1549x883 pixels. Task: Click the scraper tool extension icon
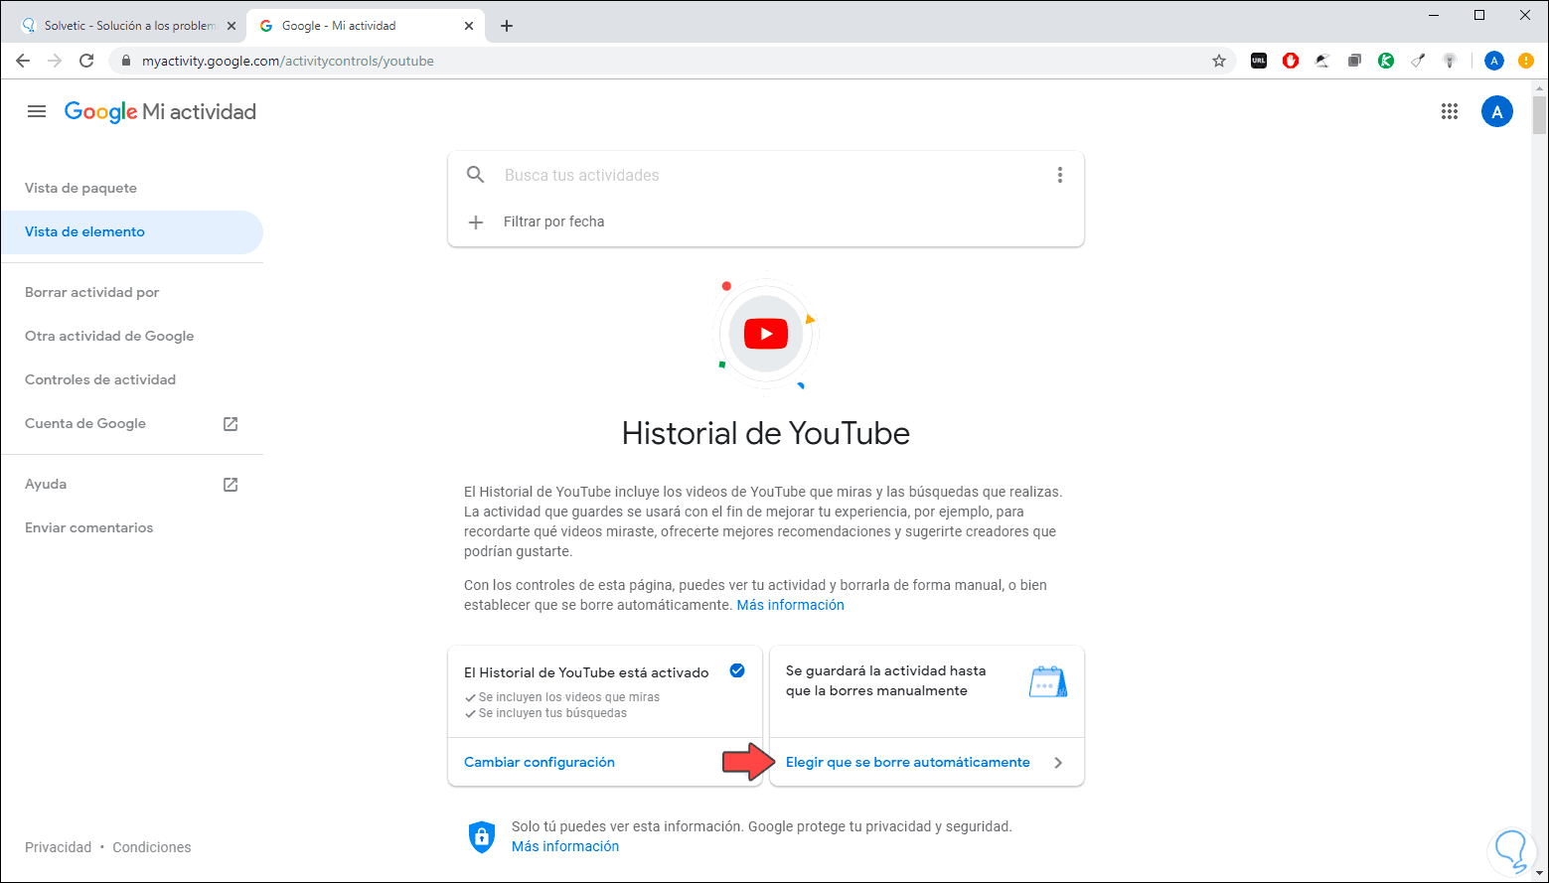pos(1418,61)
